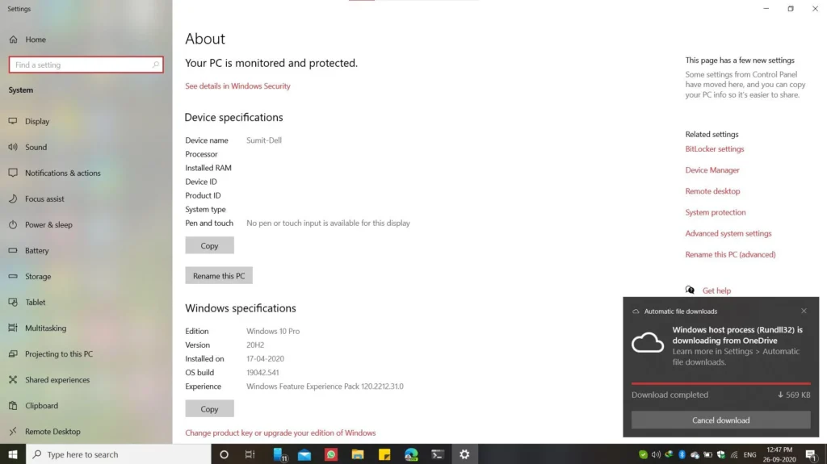
Task: Click the Settings gear on taskbar
Action: pos(464,454)
